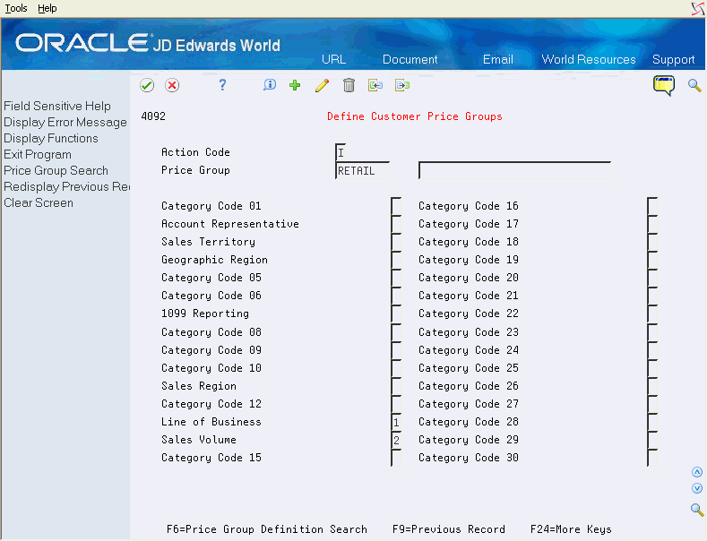The image size is (707, 541).
Task: Click the Sales Region field
Action: click(396, 386)
